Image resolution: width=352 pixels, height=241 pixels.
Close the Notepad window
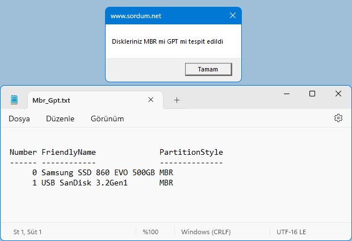(338, 94)
